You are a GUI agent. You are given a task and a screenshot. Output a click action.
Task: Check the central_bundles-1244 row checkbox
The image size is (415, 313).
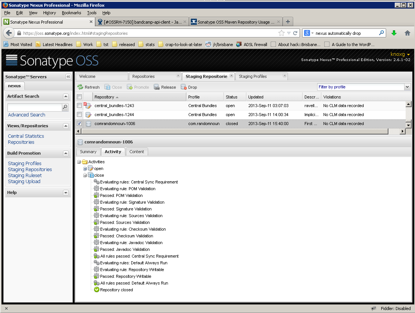79,115
